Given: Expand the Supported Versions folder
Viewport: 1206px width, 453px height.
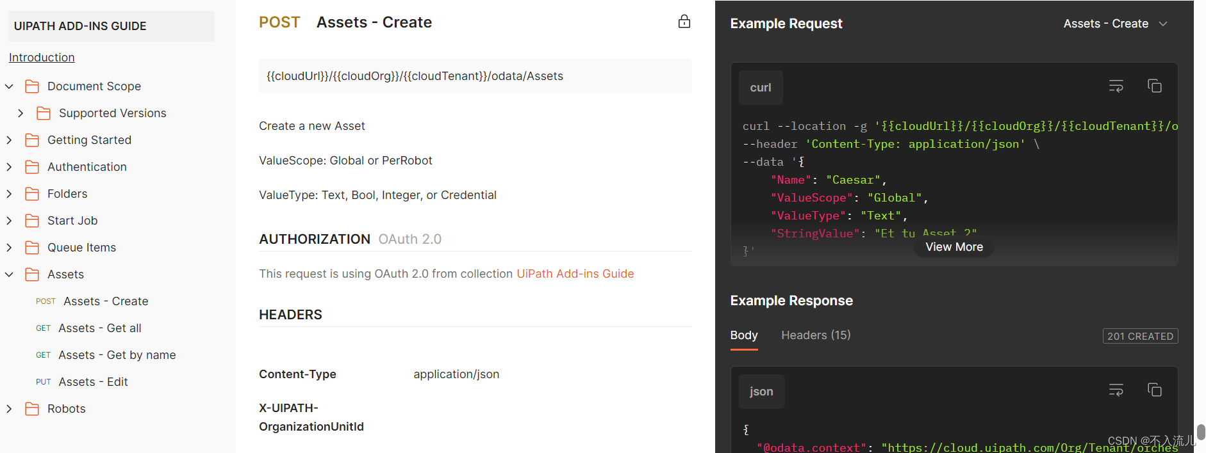Looking at the screenshot, I should tap(21, 113).
